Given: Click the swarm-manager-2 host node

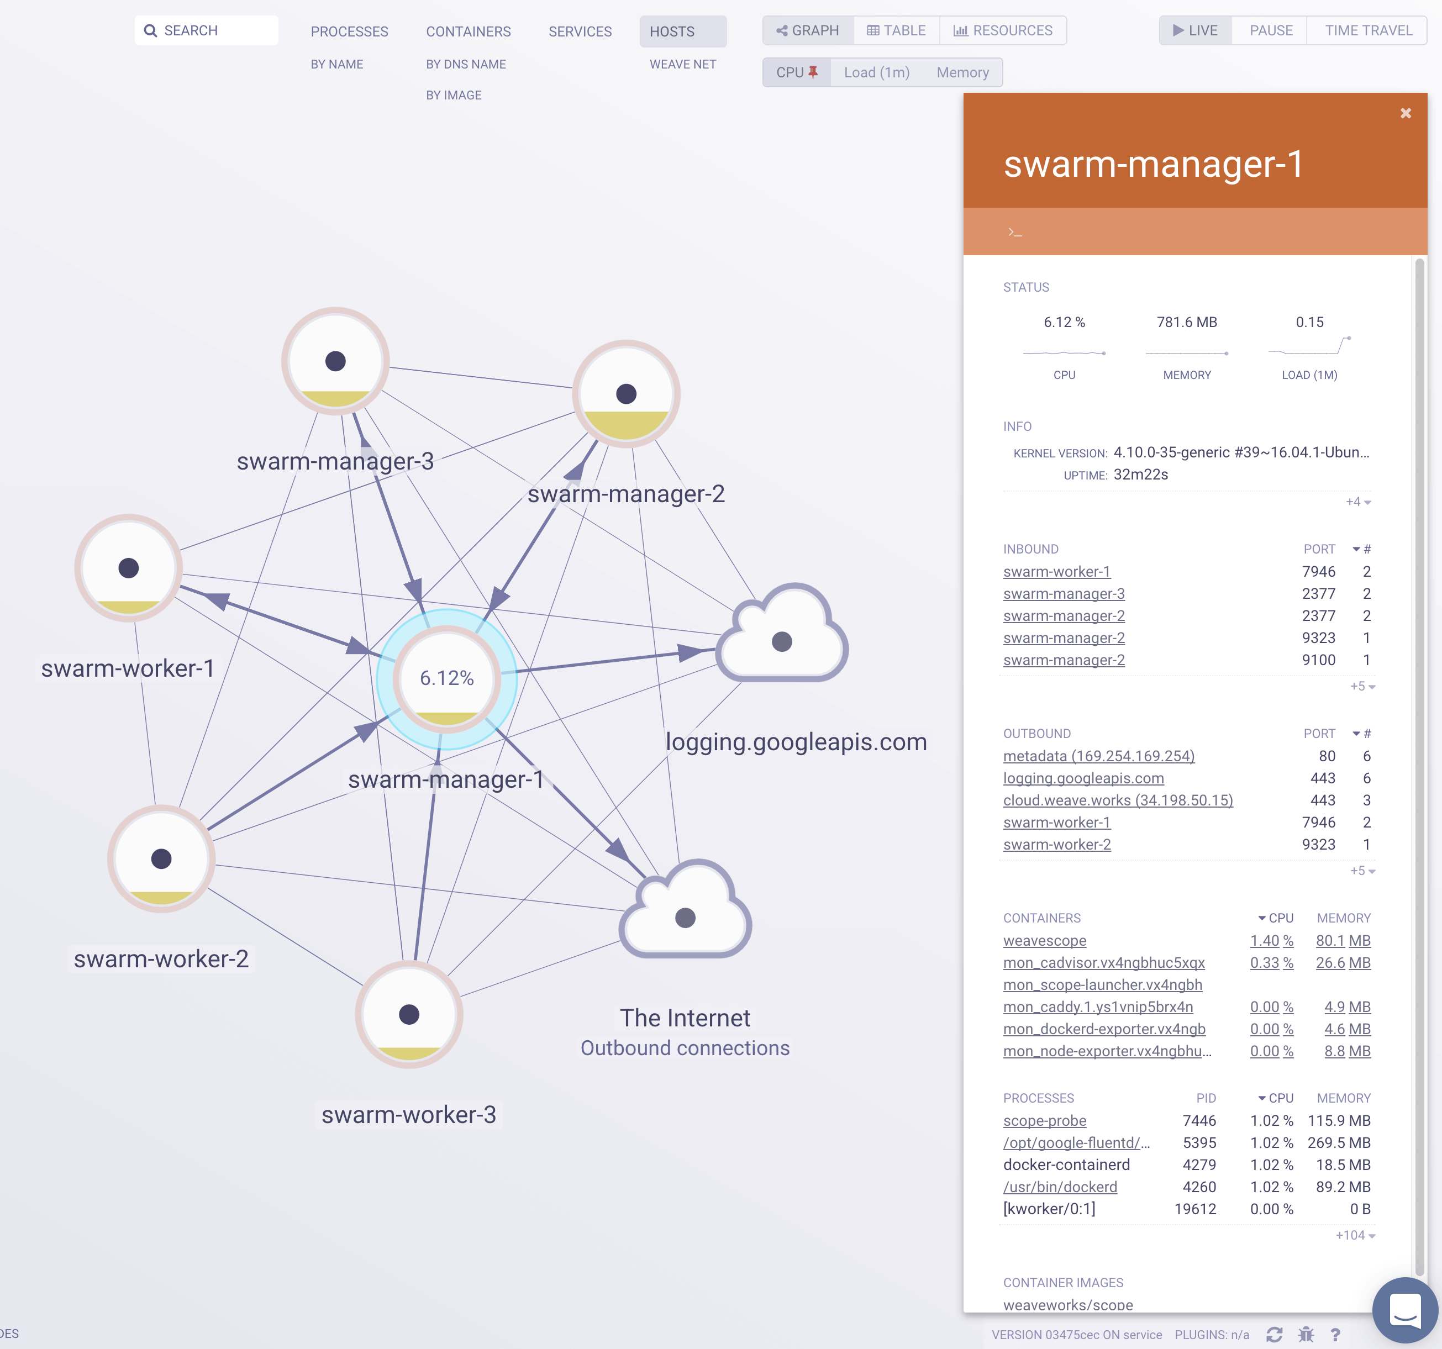Looking at the screenshot, I should tap(626, 393).
